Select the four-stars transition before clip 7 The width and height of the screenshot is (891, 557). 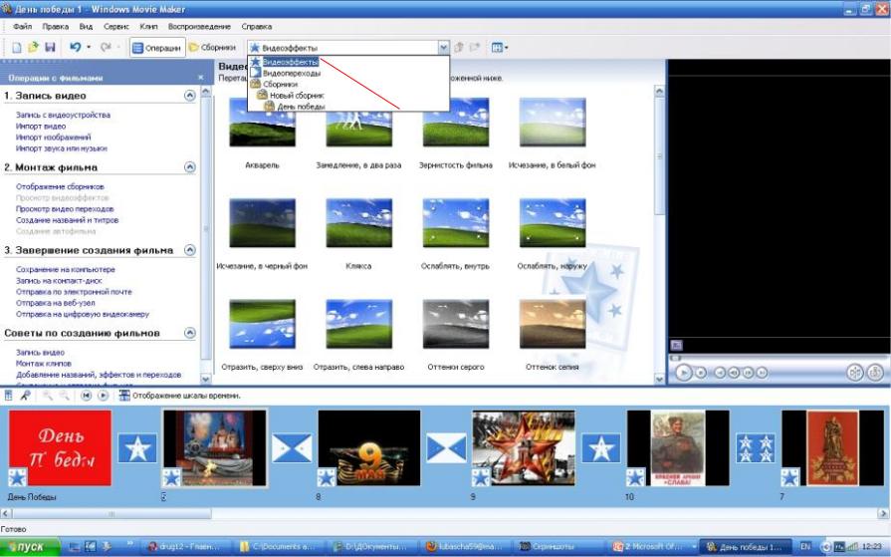[756, 447]
